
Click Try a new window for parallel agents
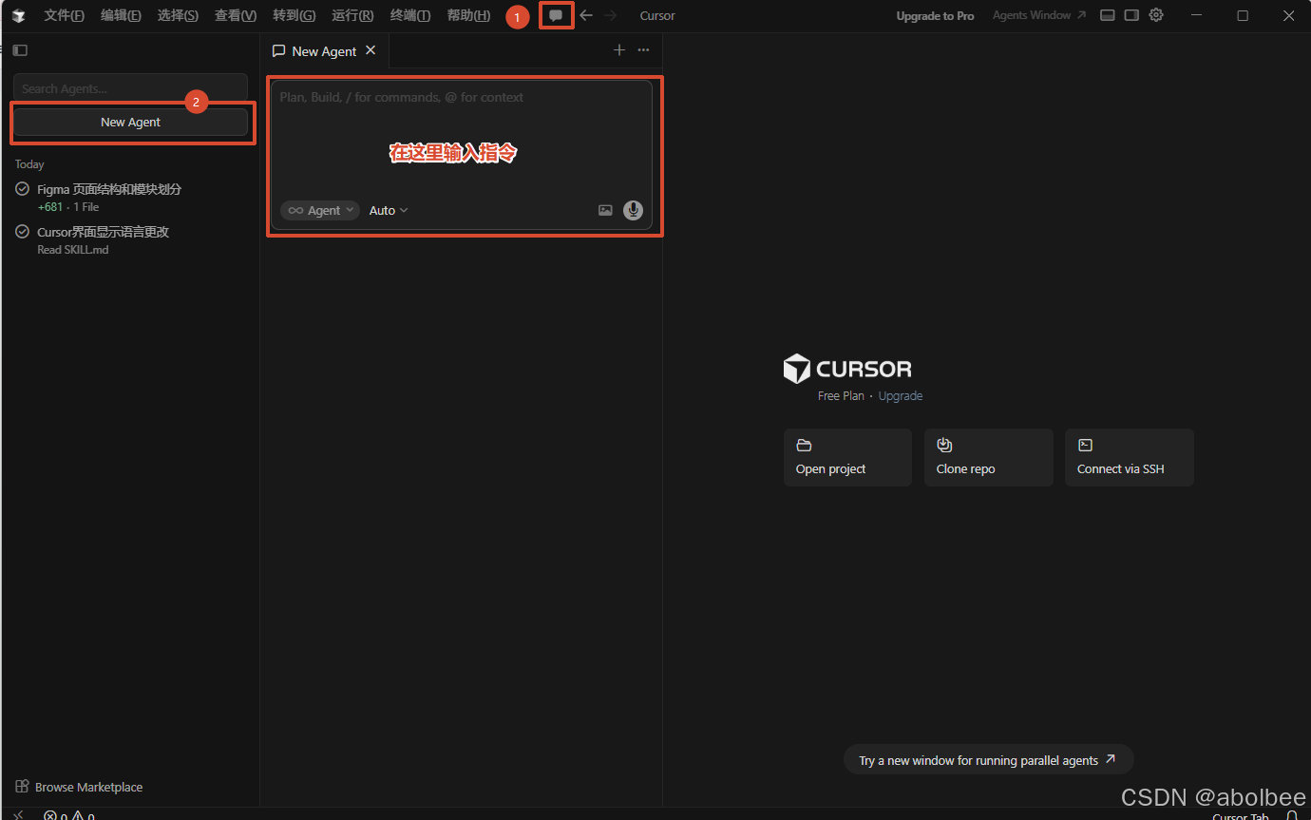pos(988,760)
